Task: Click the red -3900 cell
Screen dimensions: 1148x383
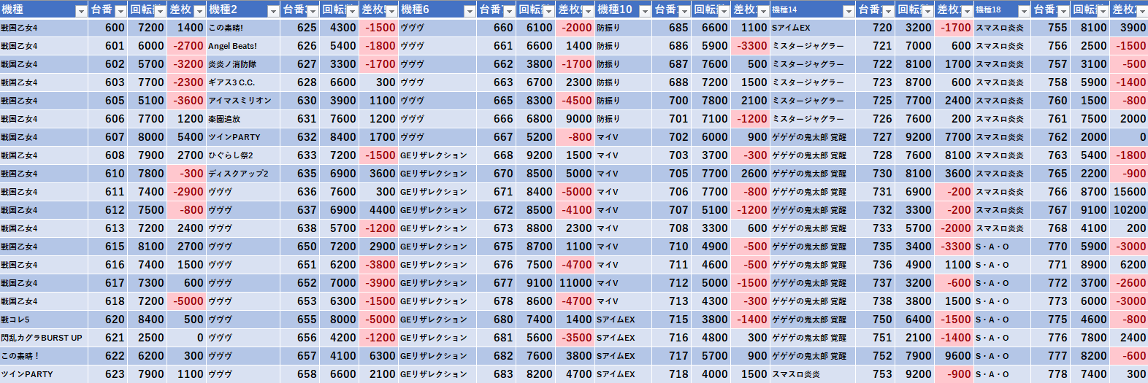Action: click(x=378, y=283)
